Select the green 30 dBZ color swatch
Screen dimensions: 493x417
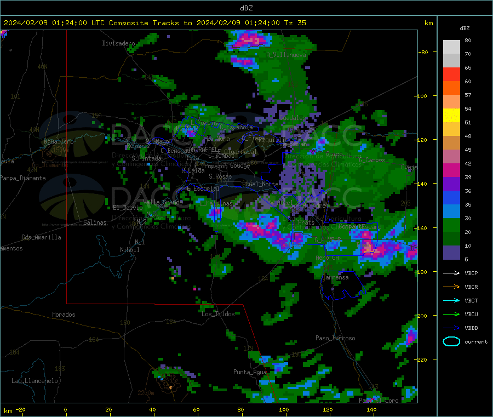[x=451, y=225]
